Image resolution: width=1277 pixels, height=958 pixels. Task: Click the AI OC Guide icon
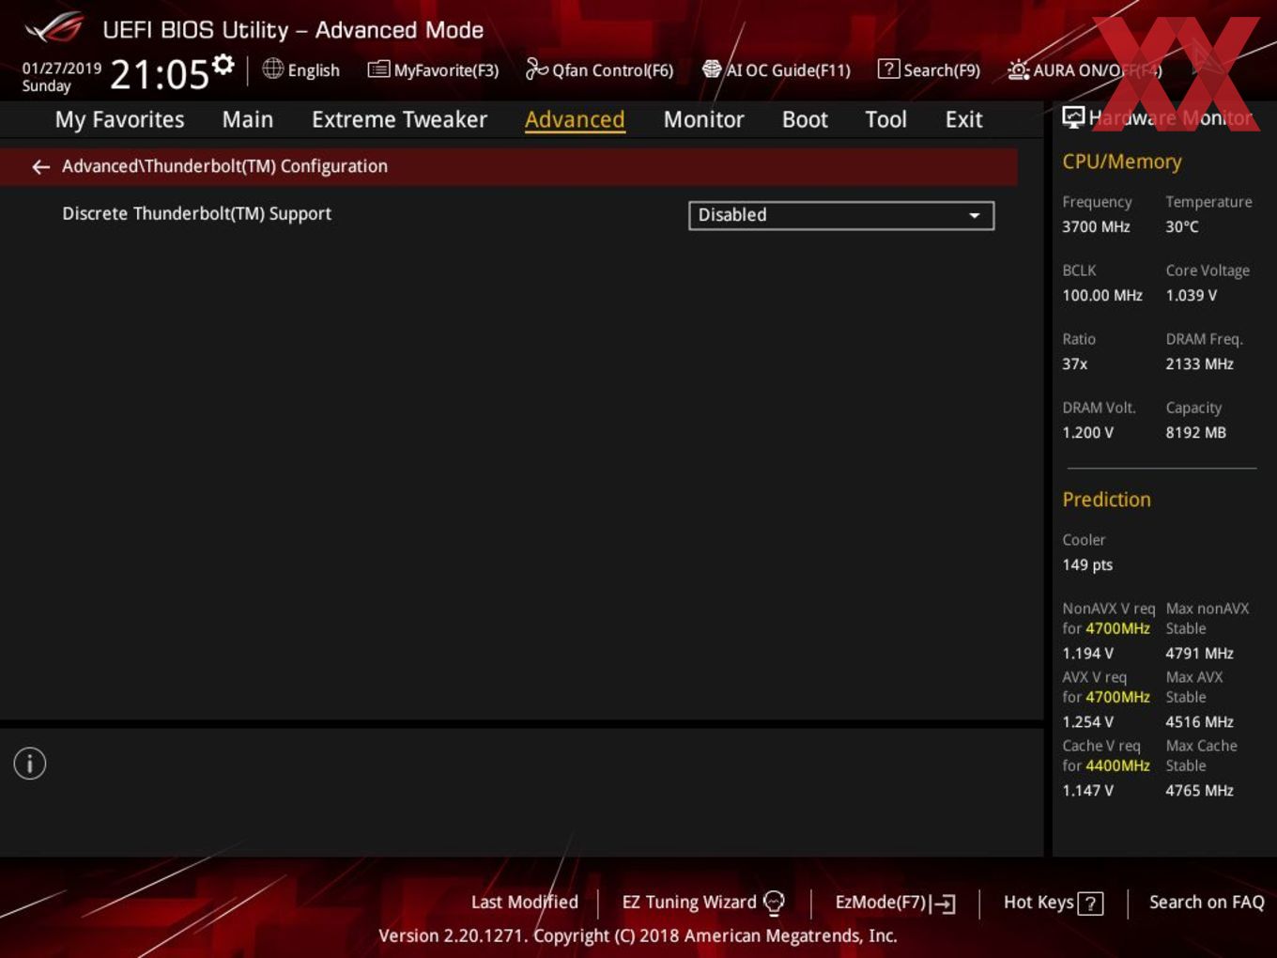click(712, 70)
